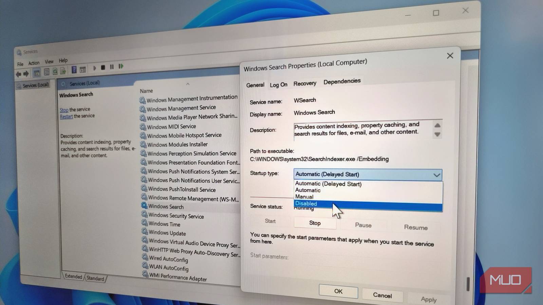The width and height of the screenshot is (543, 305).
Task: Refresh the services list
Action: (x=55, y=72)
